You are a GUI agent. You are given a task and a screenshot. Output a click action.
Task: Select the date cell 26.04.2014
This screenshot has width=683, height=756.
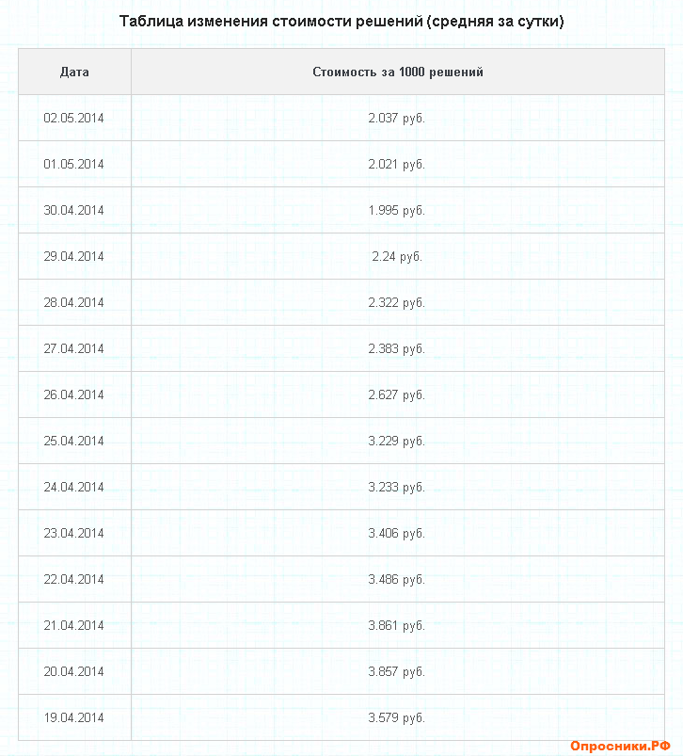click(x=74, y=394)
